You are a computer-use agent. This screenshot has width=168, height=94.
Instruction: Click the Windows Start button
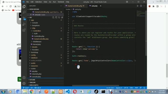(x=3, y=92)
